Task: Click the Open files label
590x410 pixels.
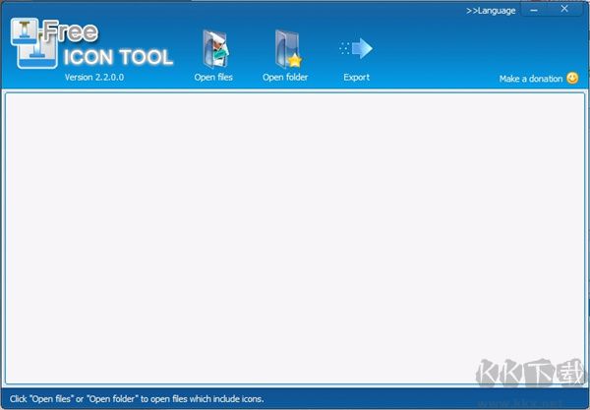Action: coord(213,77)
